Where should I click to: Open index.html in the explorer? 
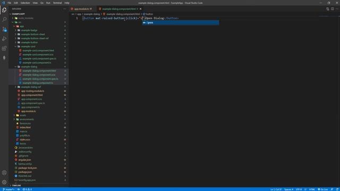click(25, 127)
